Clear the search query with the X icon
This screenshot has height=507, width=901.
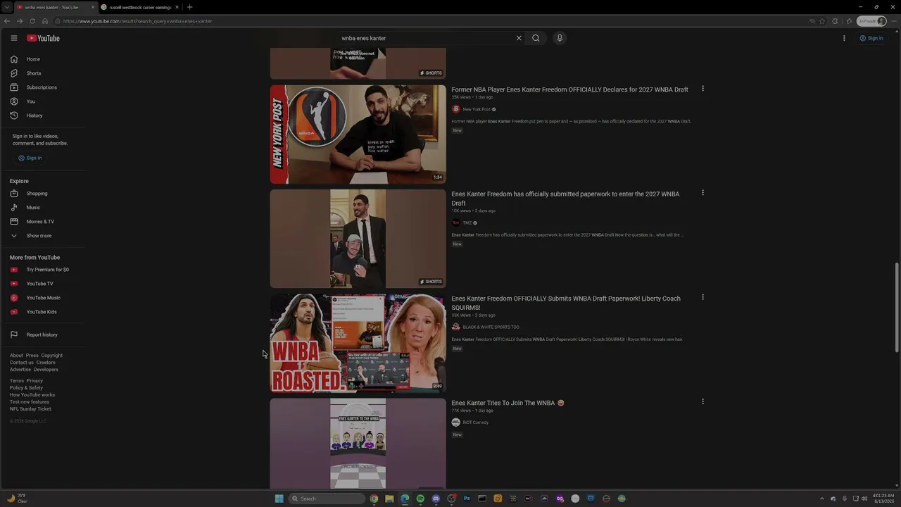click(x=519, y=38)
